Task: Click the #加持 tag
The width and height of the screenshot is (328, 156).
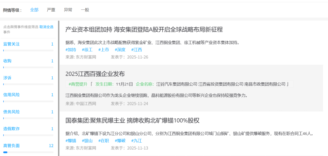Action: (71, 50)
